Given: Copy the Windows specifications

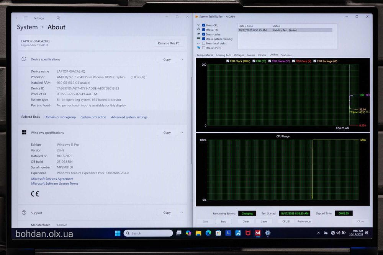Looking at the screenshot, I should tap(167, 132).
